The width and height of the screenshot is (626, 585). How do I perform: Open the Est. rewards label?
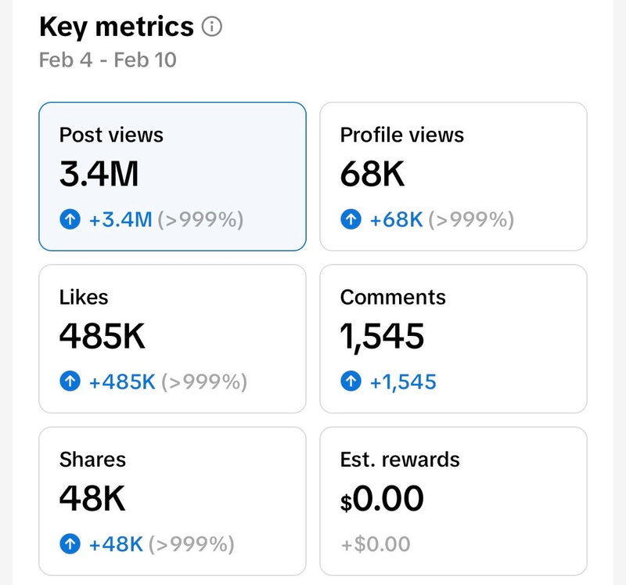[400, 459]
